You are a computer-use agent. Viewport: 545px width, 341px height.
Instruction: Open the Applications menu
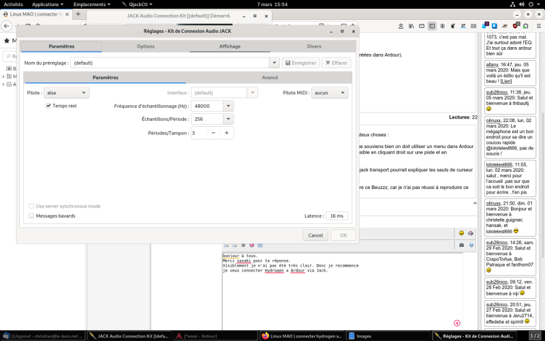48,5
